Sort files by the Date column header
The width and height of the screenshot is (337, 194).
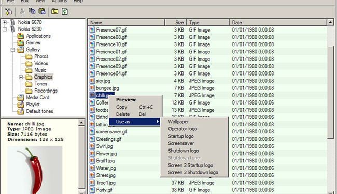278,23
